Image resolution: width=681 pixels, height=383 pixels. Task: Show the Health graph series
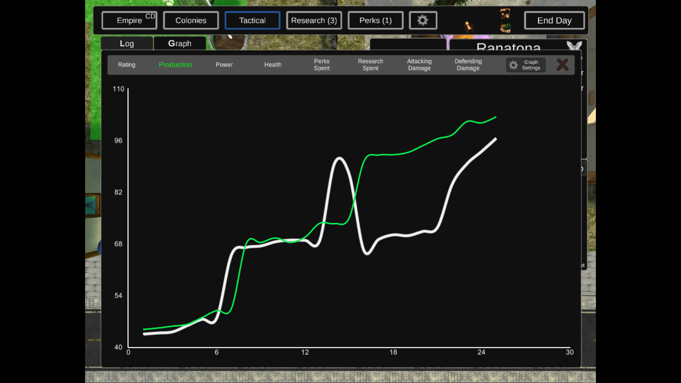click(x=272, y=65)
